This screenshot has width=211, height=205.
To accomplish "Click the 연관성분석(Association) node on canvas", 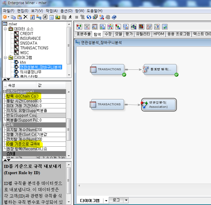I will pyautogui.click(x=159, y=105).
